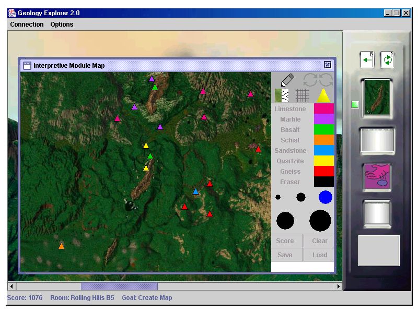Select the blue highlighted medium brush size
This screenshot has width=418, height=313.
click(326, 197)
